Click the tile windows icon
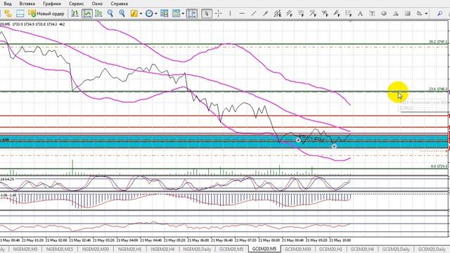The image size is (450, 253). tap(165, 13)
